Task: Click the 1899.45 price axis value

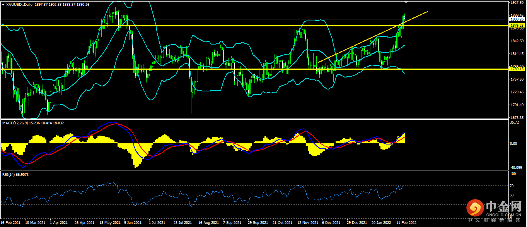Action: [x=517, y=15]
